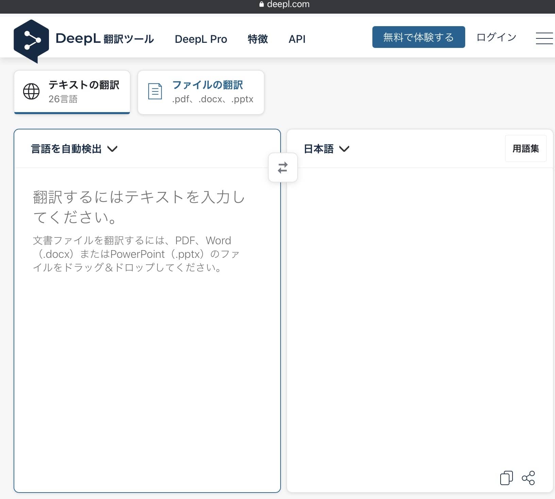
Task: Open the hamburger menu
Action: pyautogui.click(x=544, y=38)
